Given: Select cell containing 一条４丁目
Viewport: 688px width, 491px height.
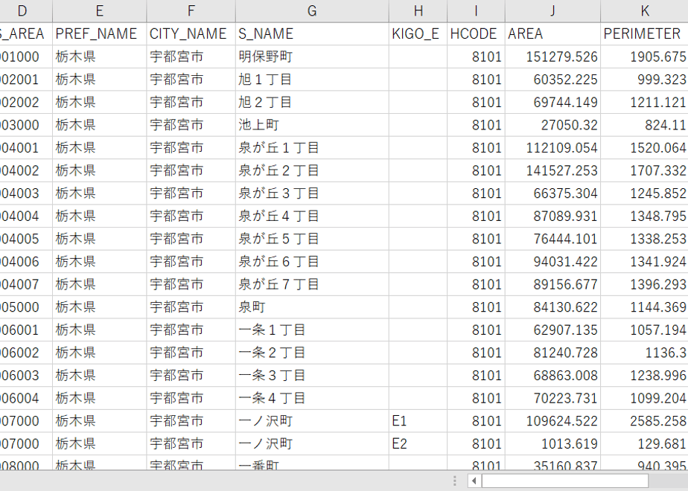Looking at the screenshot, I should pos(312,399).
